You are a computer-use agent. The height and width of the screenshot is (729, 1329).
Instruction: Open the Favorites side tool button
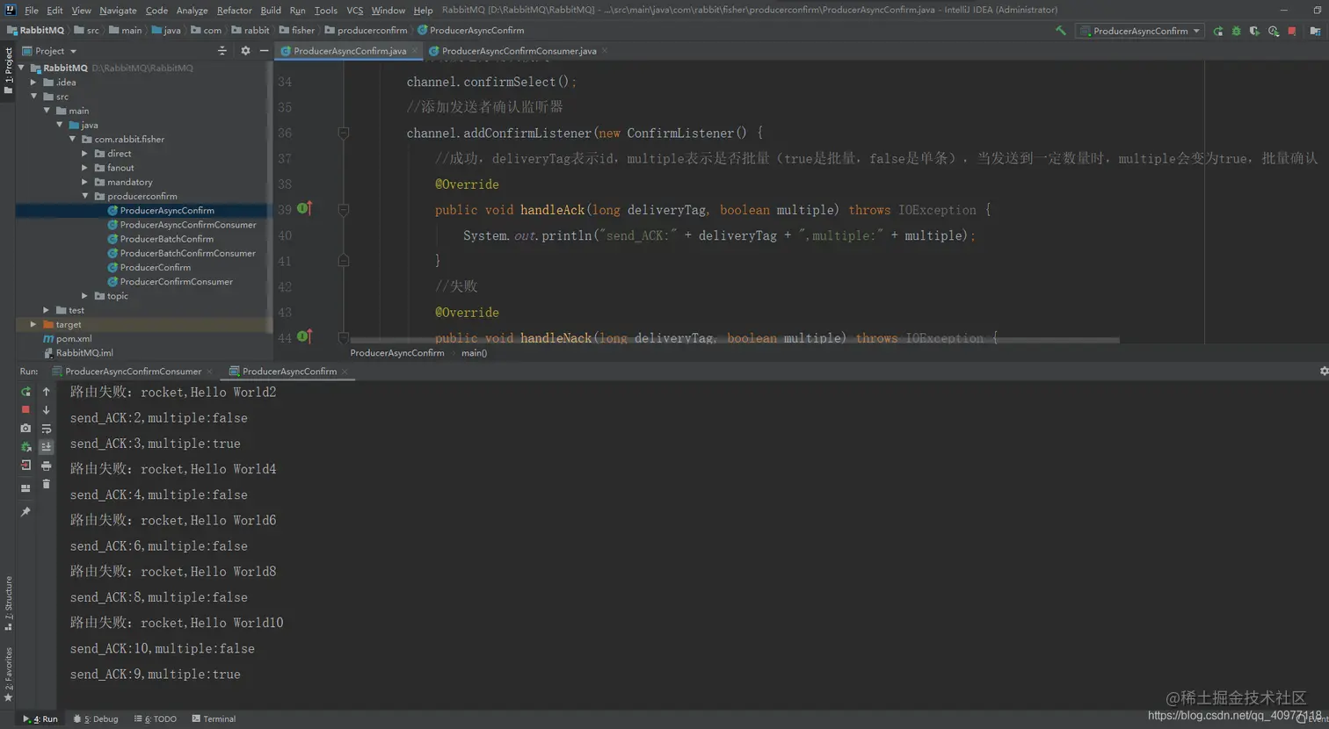pos(8,675)
